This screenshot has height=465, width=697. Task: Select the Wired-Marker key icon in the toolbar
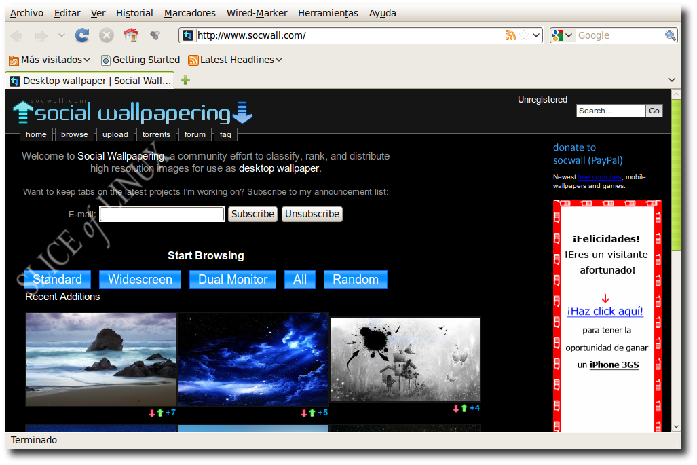[155, 35]
